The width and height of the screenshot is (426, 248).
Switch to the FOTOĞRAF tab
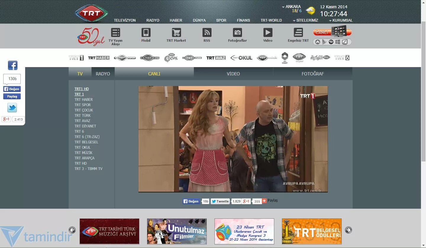(313, 74)
